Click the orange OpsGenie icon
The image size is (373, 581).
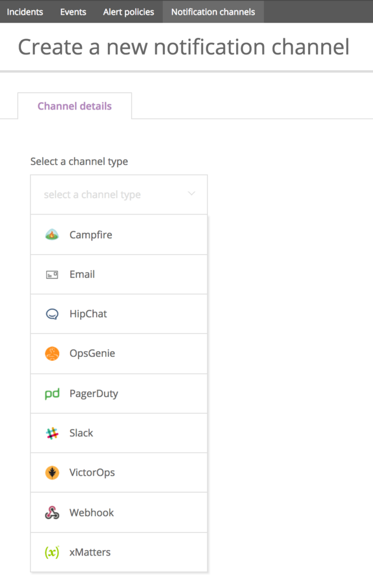[52, 353]
